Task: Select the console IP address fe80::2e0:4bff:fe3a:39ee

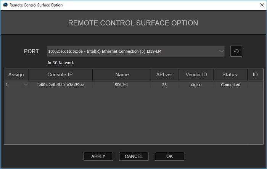Action: 60,85
